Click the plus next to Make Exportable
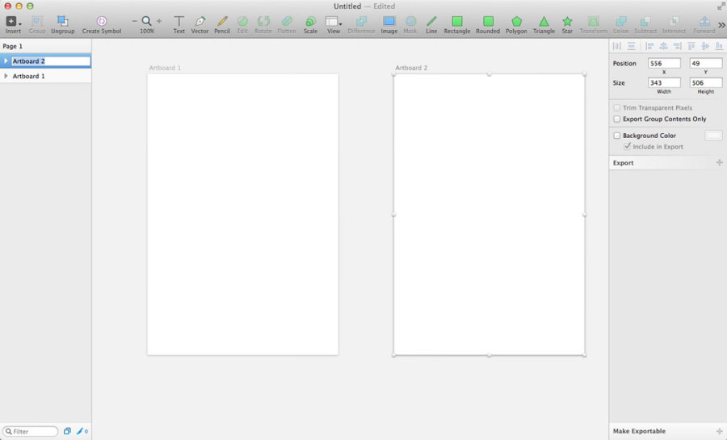727x440 pixels. (x=719, y=431)
